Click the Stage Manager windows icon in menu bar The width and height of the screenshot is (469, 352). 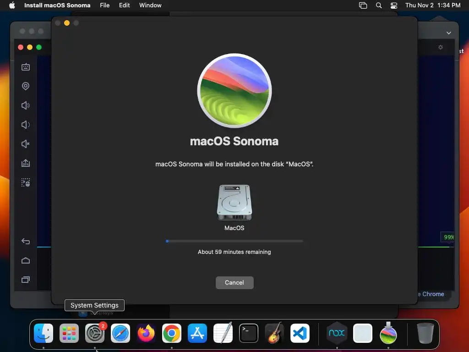click(363, 5)
